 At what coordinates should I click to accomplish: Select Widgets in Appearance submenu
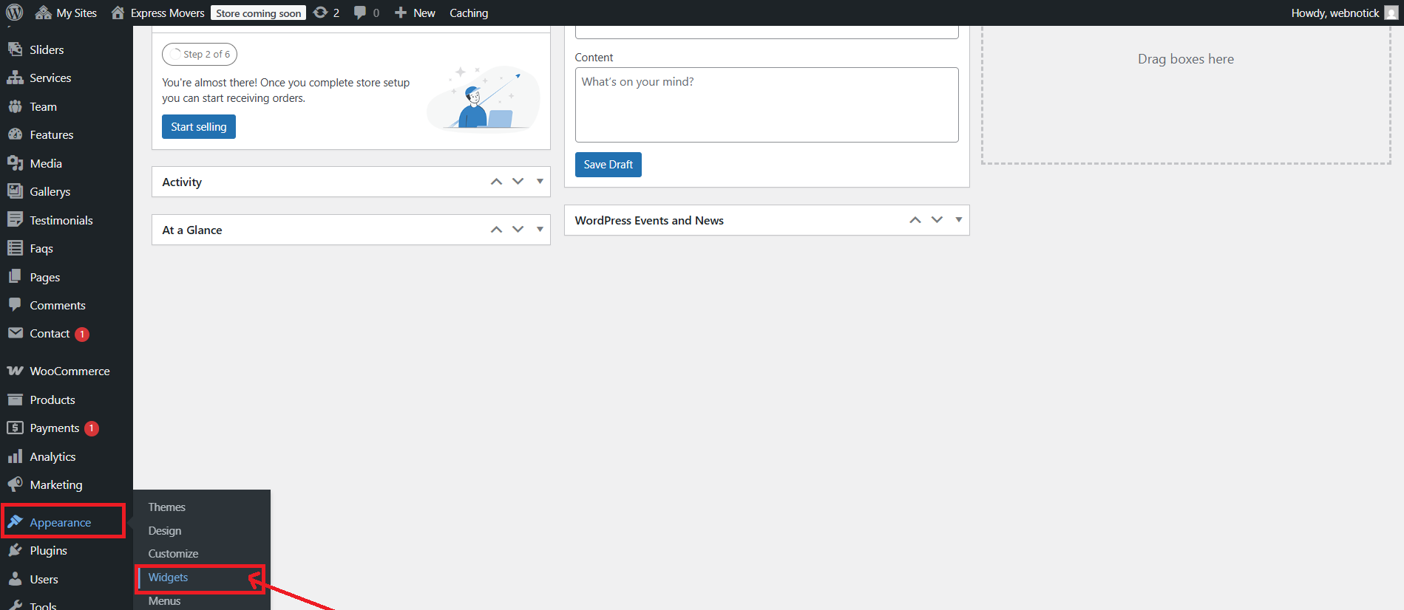169,578
